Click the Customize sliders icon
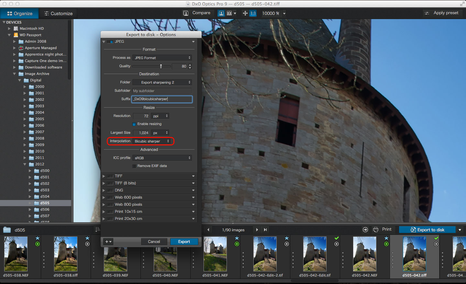The width and height of the screenshot is (466, 284). [47, 14]
